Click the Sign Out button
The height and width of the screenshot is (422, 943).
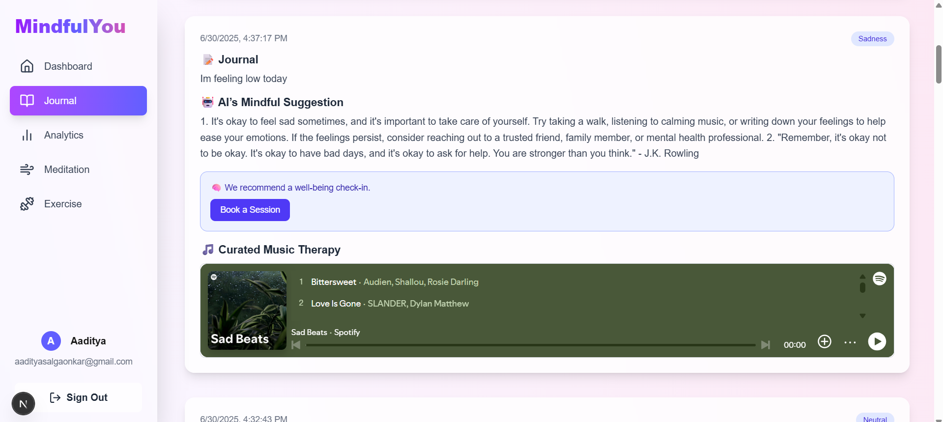pos(79,397)
